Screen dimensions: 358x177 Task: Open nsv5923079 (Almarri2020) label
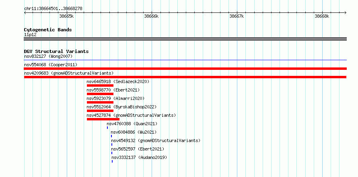click(115, 98)
